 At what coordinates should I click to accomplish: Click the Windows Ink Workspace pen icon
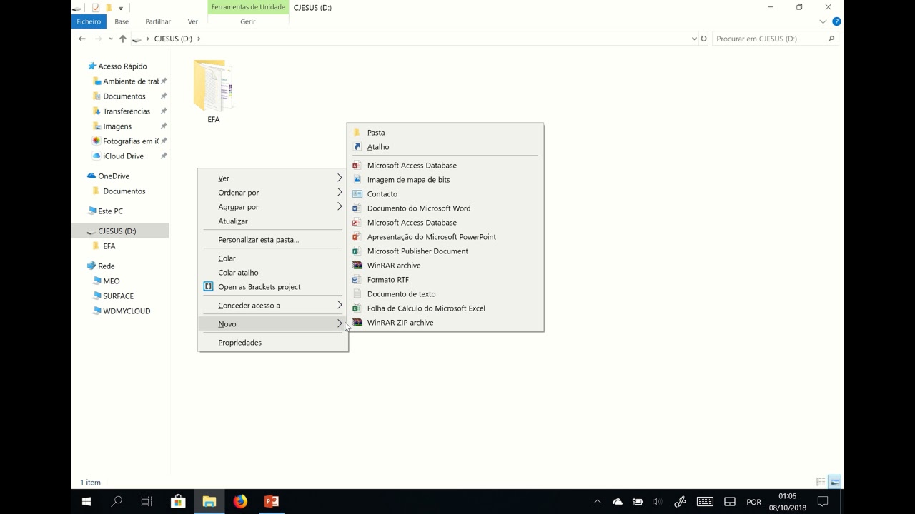coord(681,502)
